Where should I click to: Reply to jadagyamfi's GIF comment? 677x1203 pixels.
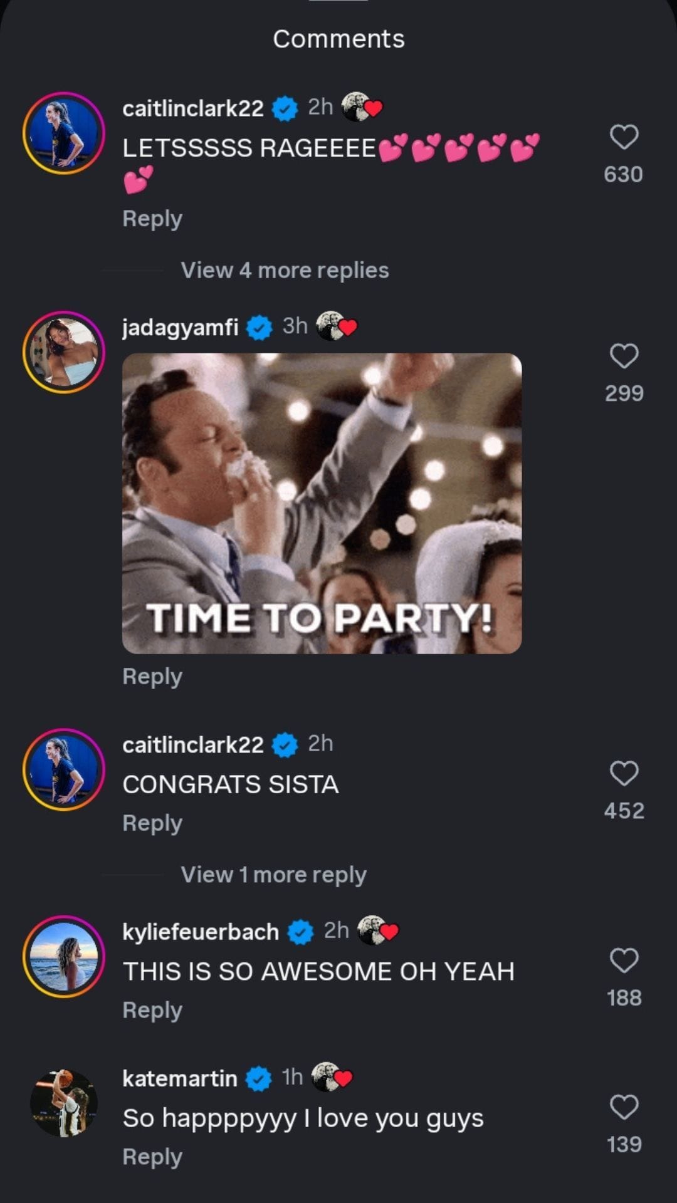pyautogui.click(x=152, y=677)
